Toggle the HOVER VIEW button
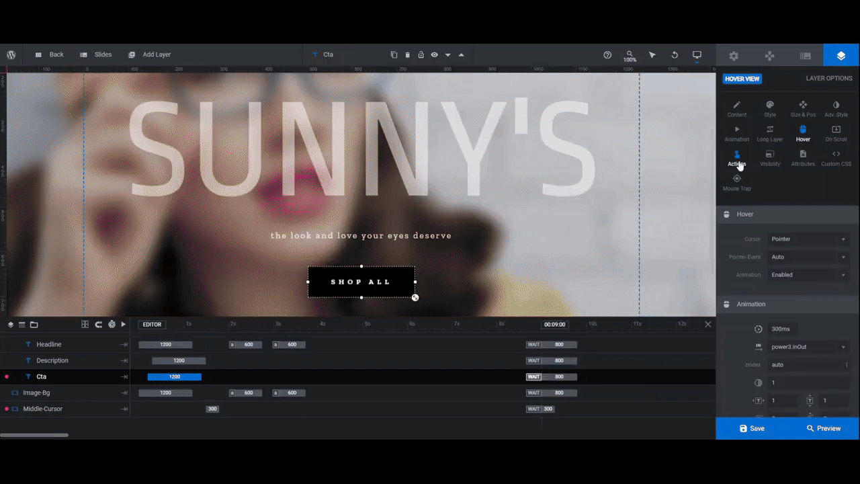860x484 pixels. point(742,79)
